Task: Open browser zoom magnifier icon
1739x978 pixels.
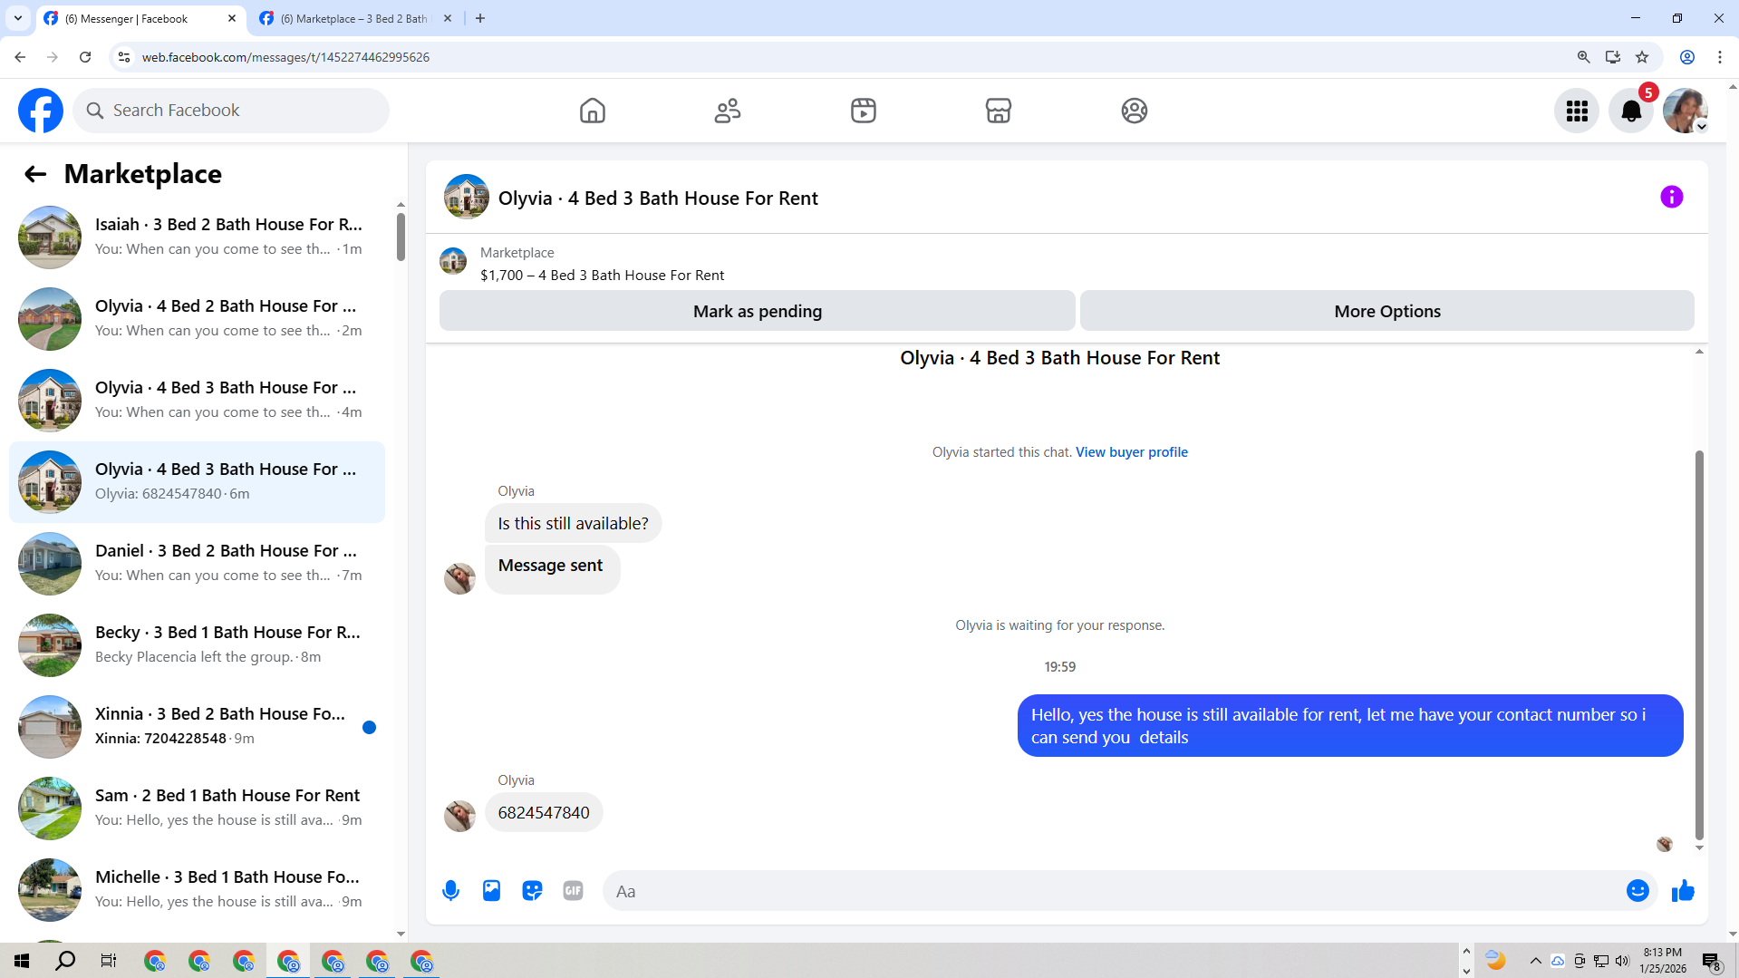Action: 1583,57
